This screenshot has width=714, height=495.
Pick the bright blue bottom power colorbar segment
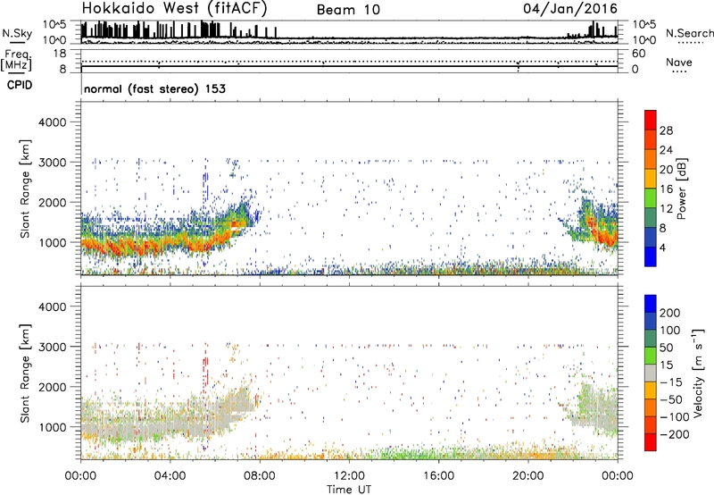(651, 256)
